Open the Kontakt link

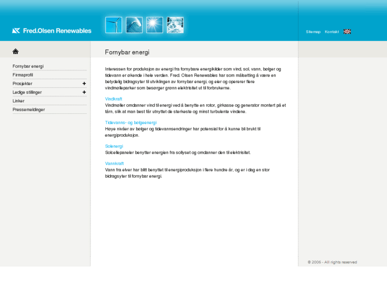[332, 32]
